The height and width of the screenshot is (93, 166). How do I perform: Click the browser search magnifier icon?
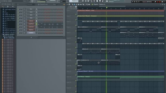point(6,4)
